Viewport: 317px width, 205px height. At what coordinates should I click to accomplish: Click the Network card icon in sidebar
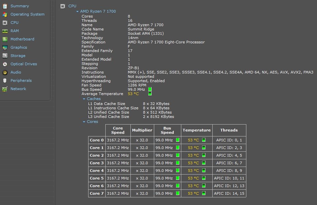pos(5,89)
